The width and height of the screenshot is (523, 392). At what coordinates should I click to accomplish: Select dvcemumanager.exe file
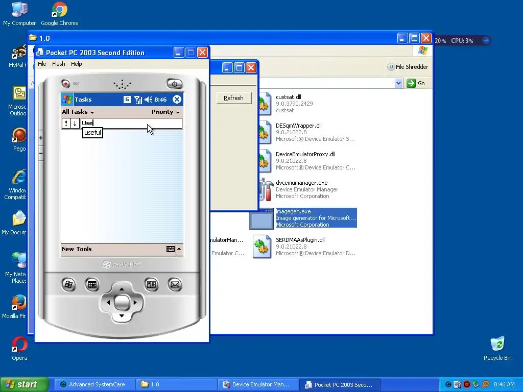pyautogui.click(x=301, y=183)
